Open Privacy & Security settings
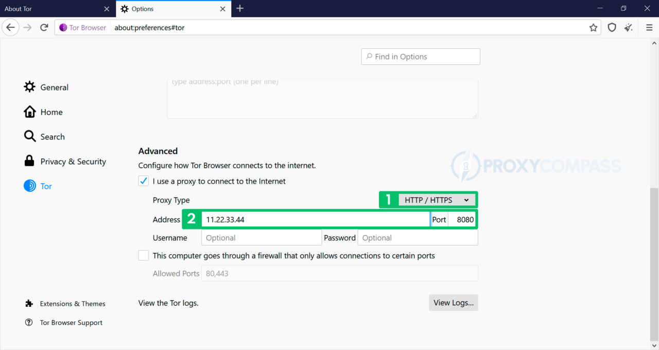Screen dimensions: 659x350 coord(73,161)
